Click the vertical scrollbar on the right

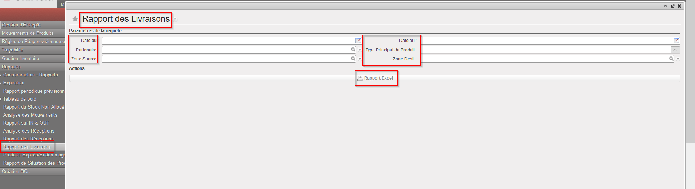(690, 72)
